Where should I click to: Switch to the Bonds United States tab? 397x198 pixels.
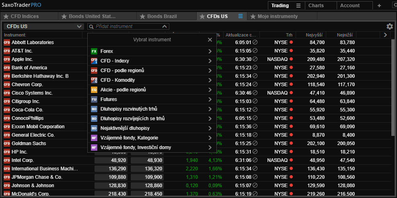point(97,16)
